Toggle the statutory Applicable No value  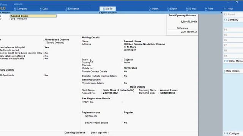pyautogui.click(x=46, y=75)
